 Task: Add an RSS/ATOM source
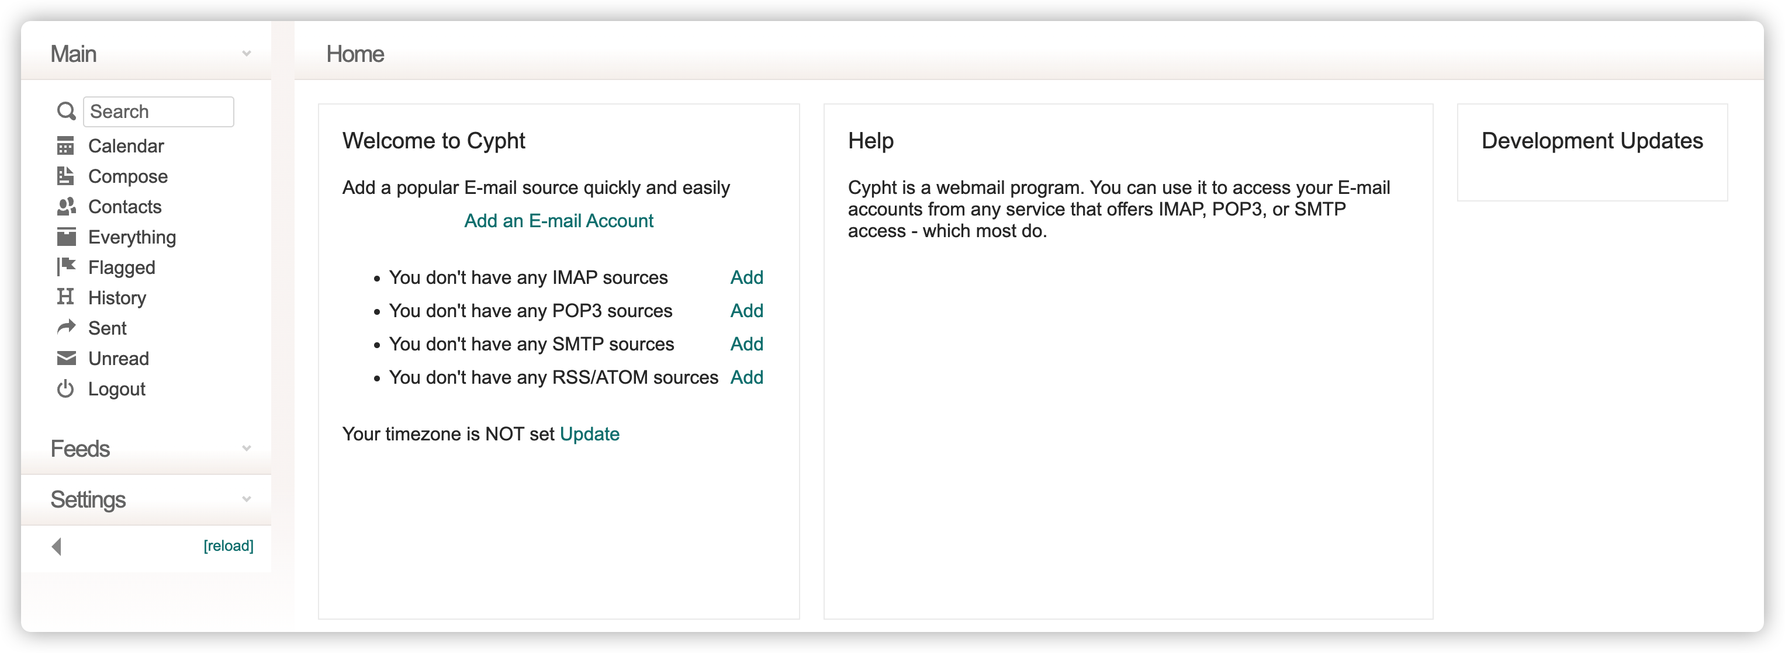point(746,377)
